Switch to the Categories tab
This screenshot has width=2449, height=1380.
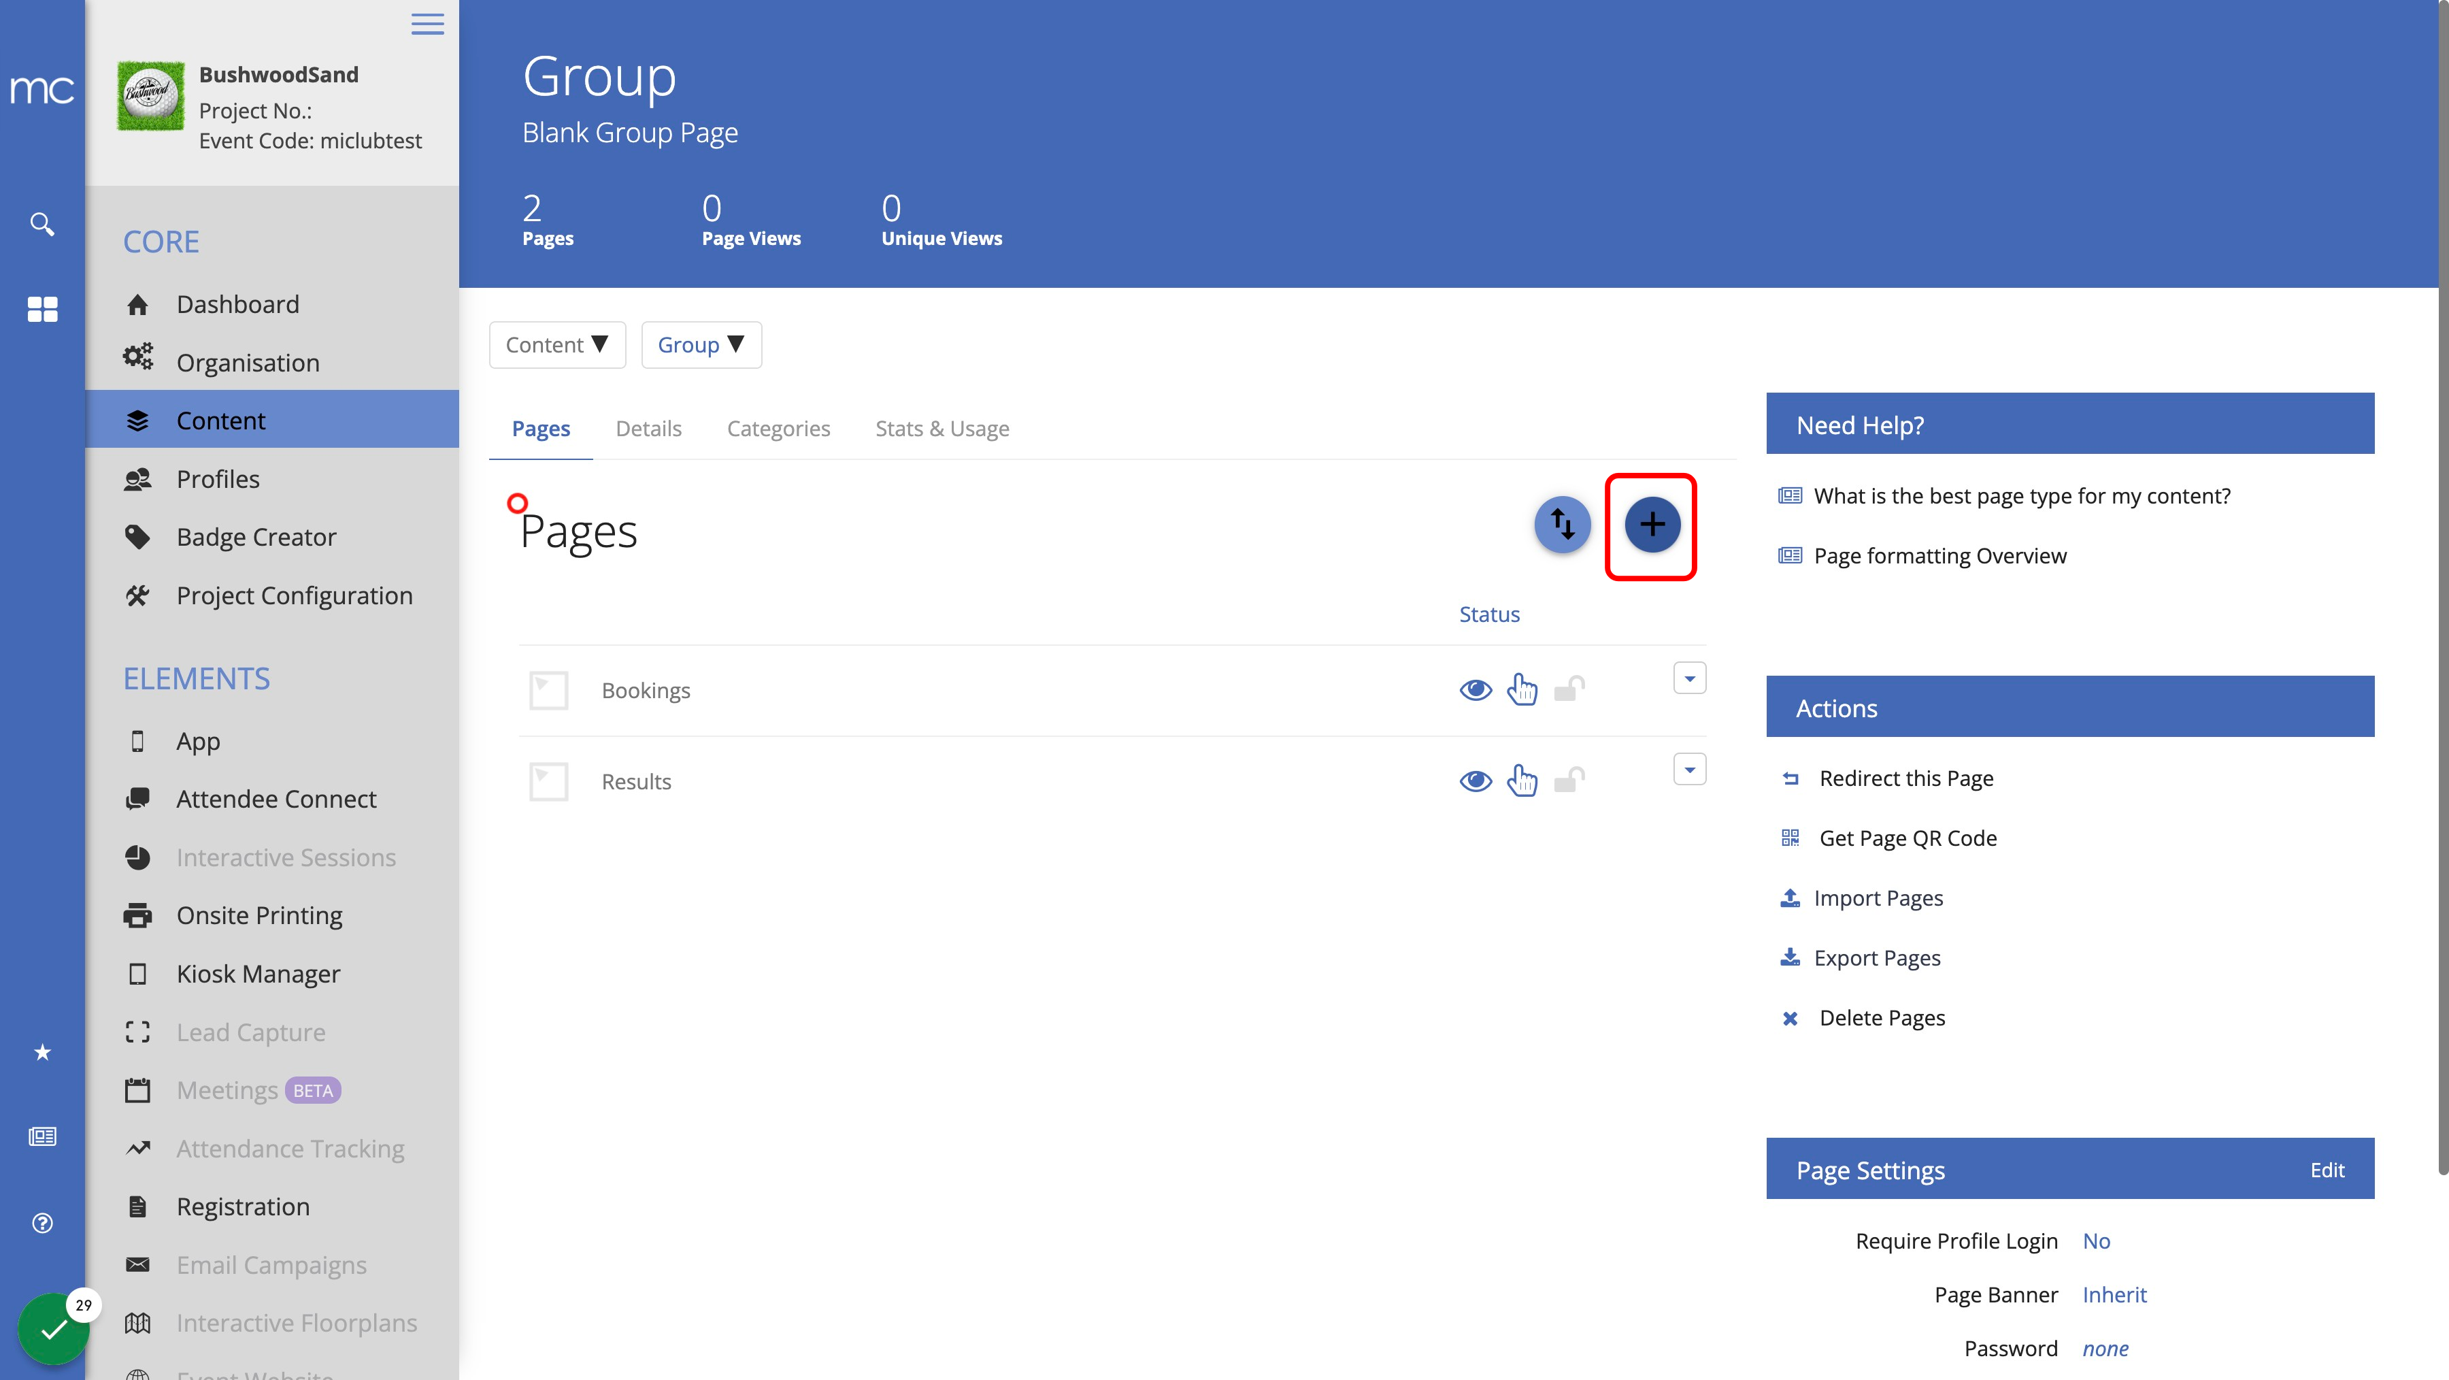(x=779, y=429)
